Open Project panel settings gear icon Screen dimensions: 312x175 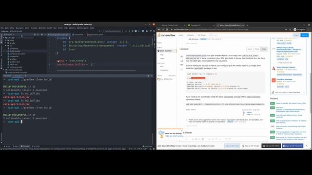pos(41,35)
